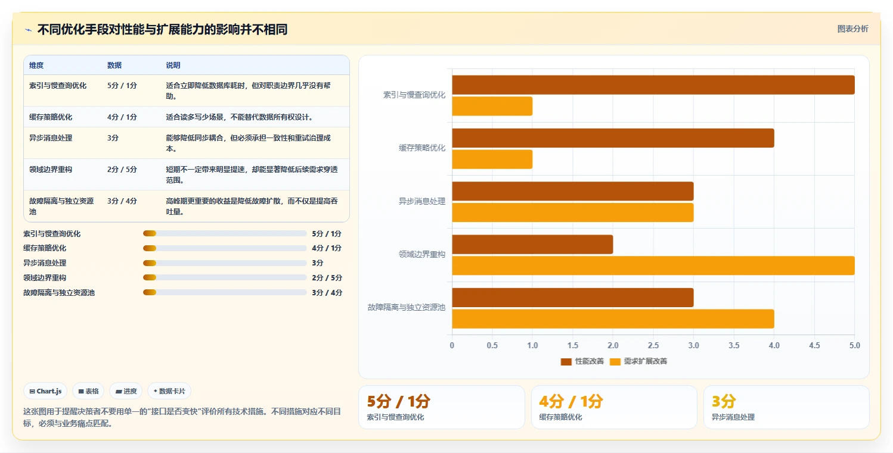893x453 pixels.
Task: Select the 进度 chip
Action: coord(126,391)
